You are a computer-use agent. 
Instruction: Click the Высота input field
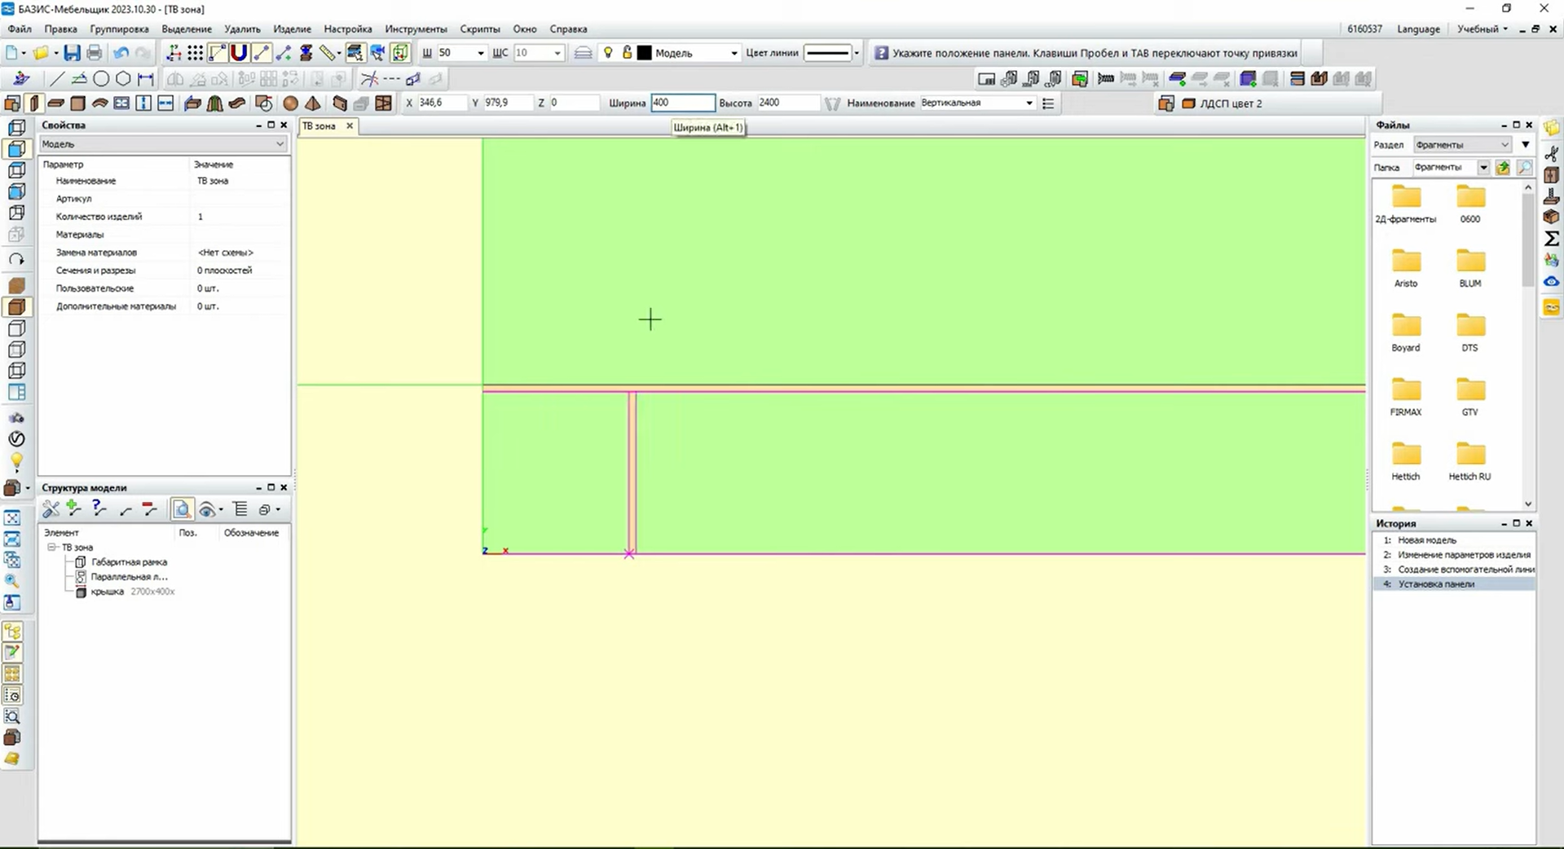tap(786, 103)
